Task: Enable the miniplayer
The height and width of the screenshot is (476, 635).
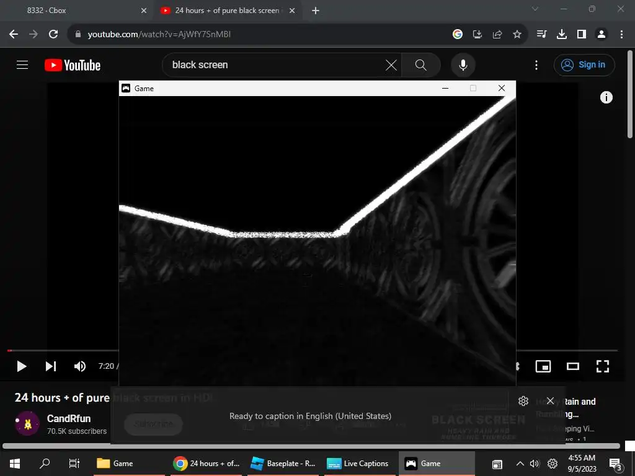Action: point(543,366)
